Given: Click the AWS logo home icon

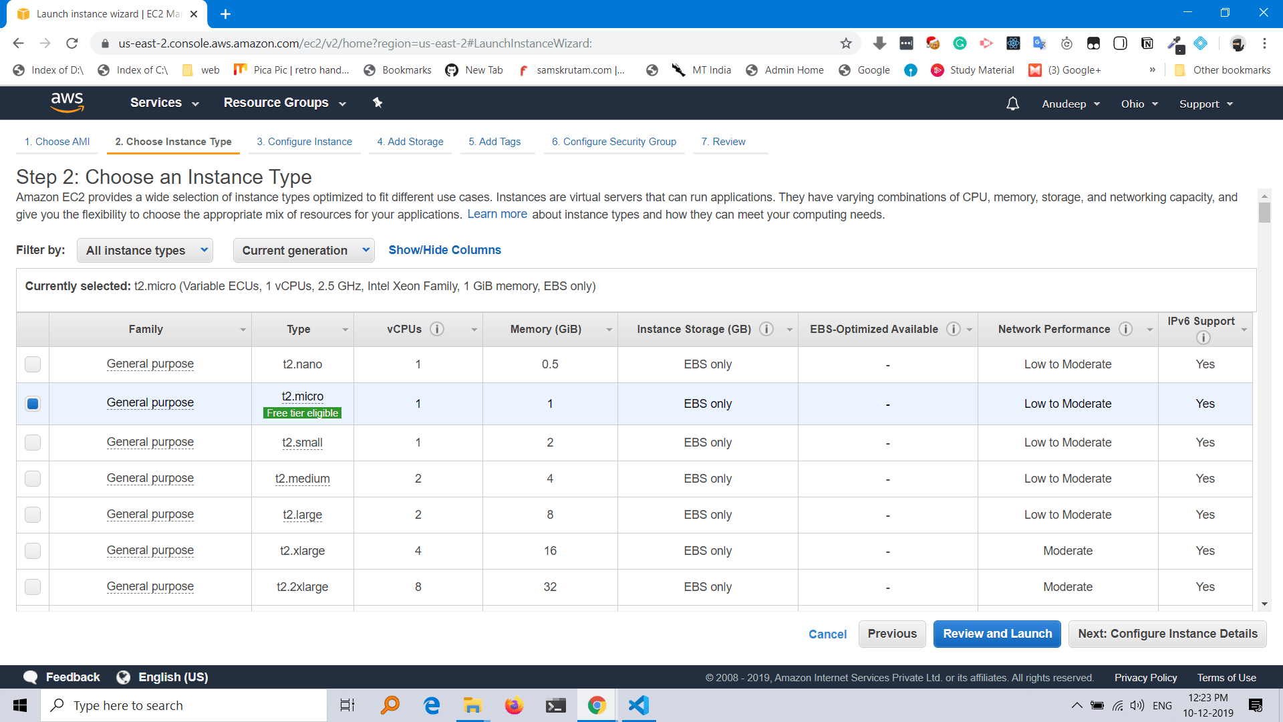Looking at the screenshot, I should [x=67, y=103].
